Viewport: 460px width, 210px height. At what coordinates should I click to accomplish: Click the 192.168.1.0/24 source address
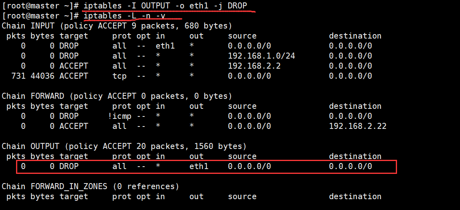point(261,56)
